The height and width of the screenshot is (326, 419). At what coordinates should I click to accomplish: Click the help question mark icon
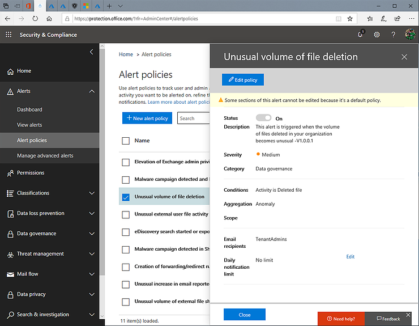(394, 35)
